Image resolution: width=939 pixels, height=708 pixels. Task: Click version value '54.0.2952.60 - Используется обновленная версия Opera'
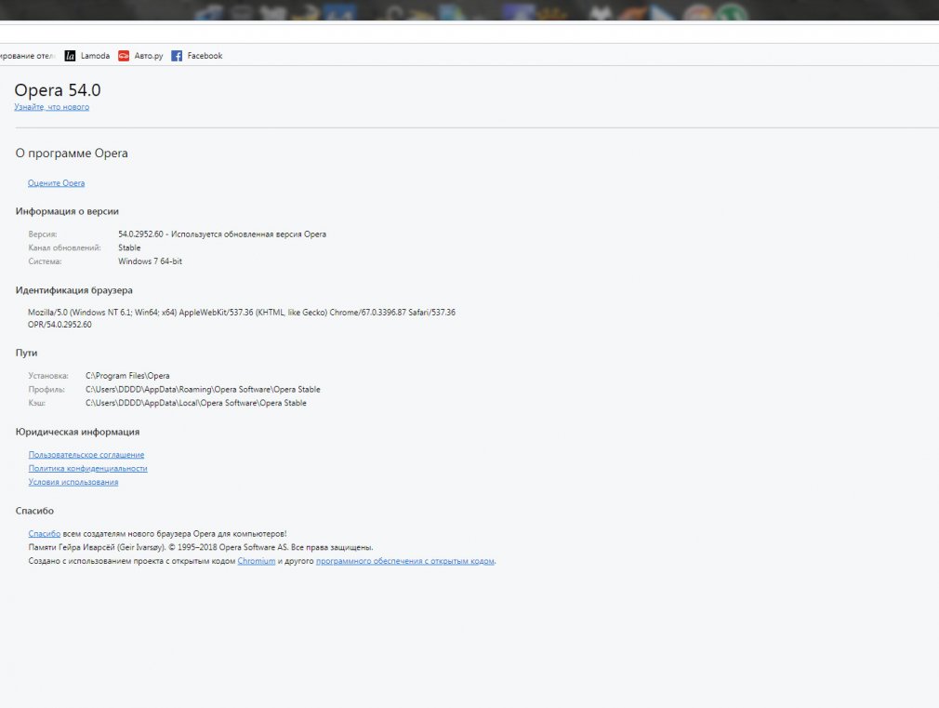click(222, 234)
